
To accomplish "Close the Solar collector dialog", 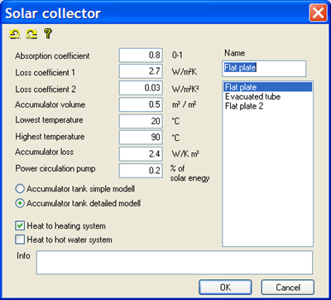I will pyautogui.click(x=319, y=12).
